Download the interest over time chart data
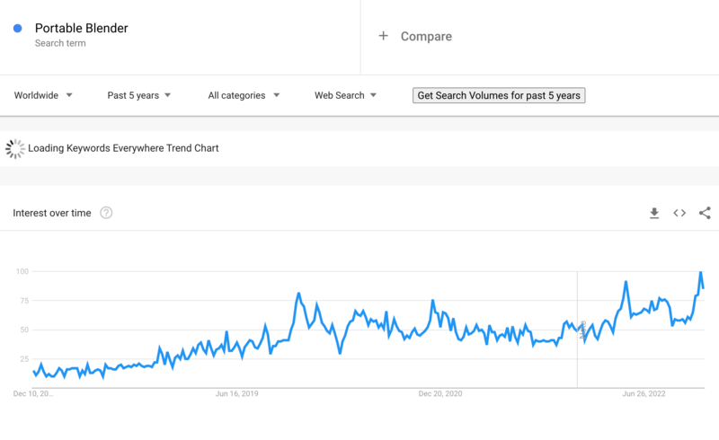Image resolution: width=719 pixels, height=440 pixels. 654,213
